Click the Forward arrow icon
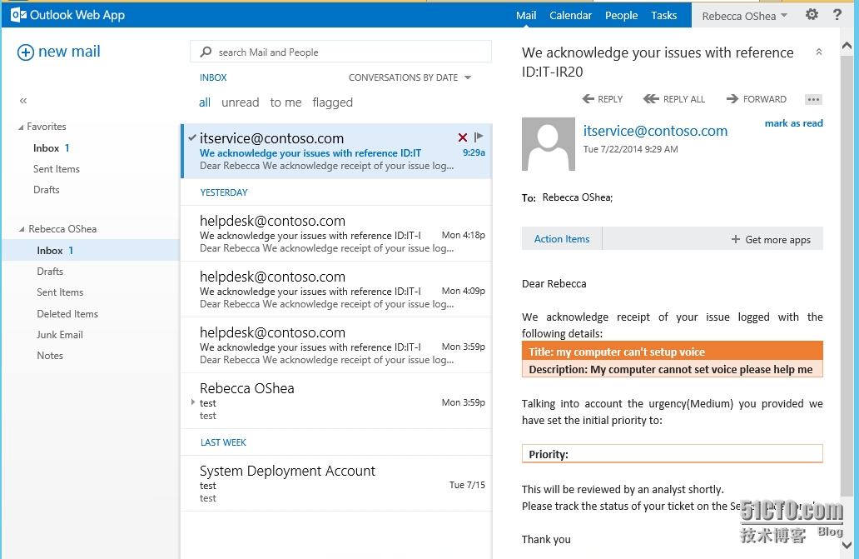The height and width of the screenshot is (559, 859). coord(732,98)
